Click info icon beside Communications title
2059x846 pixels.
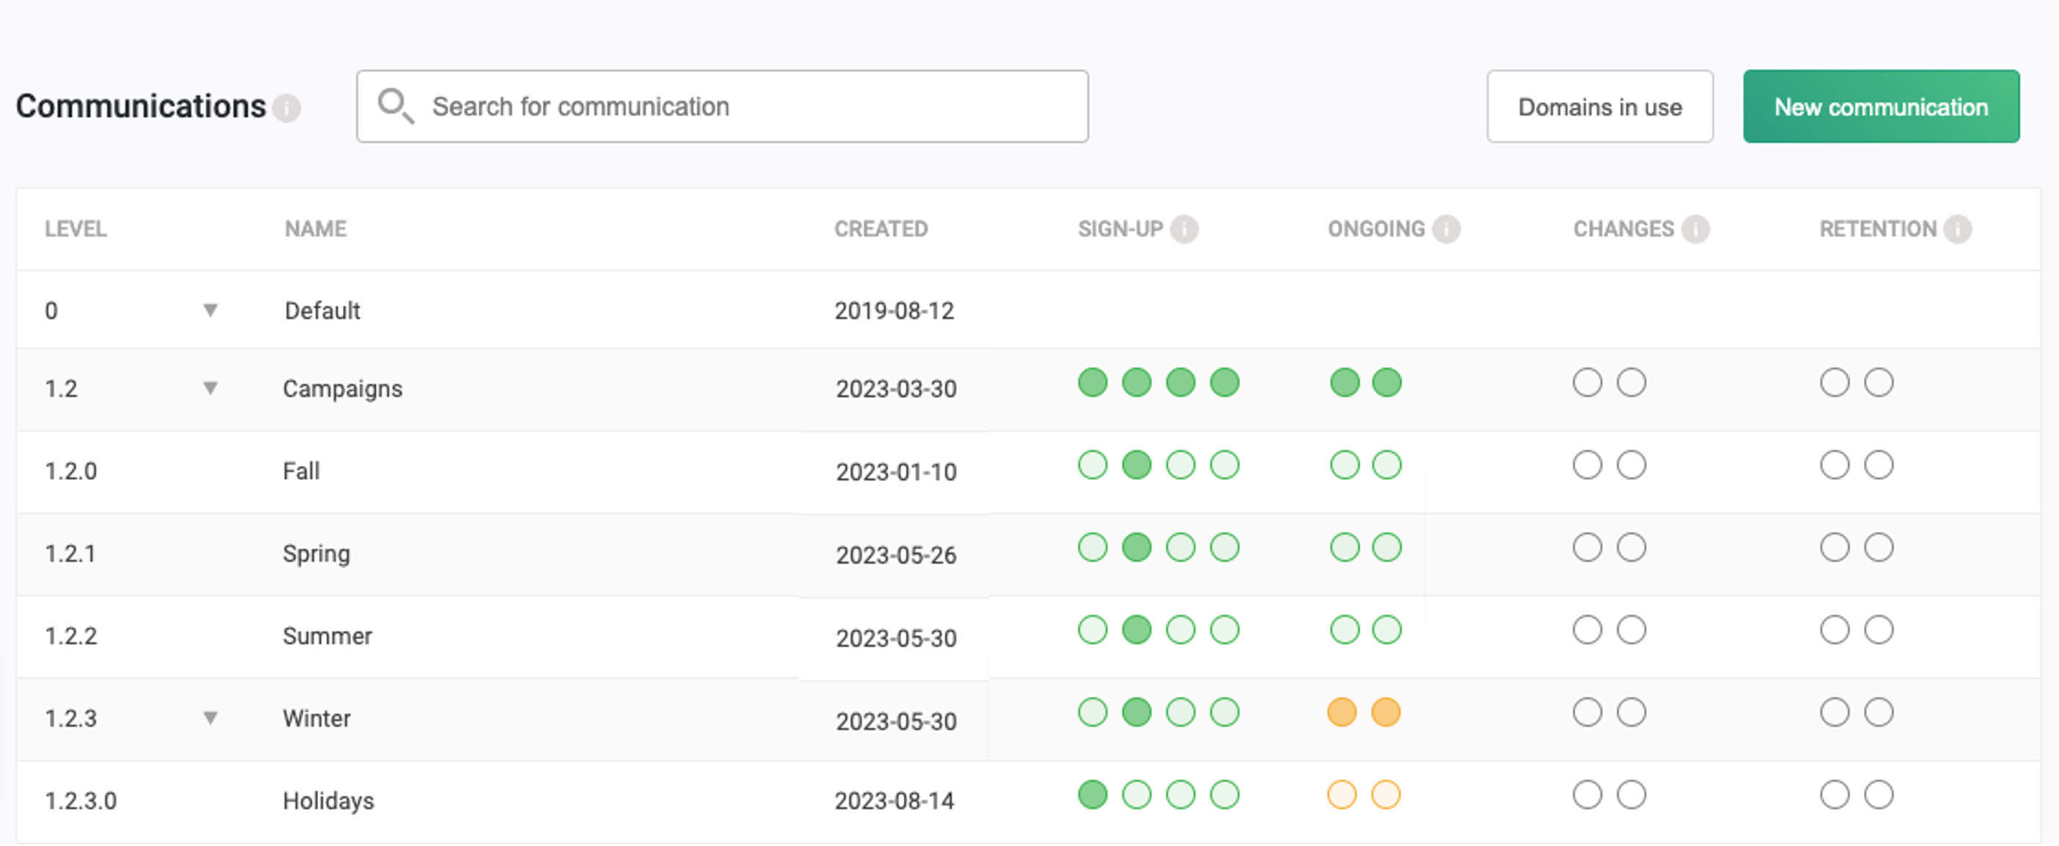pyautogui.click(x=286, y=107)
